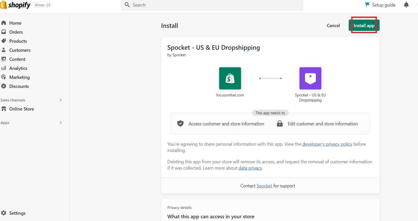Screen dimensions: 418x221
Task: Click the purple Spocket app icon
Action: 310,78
